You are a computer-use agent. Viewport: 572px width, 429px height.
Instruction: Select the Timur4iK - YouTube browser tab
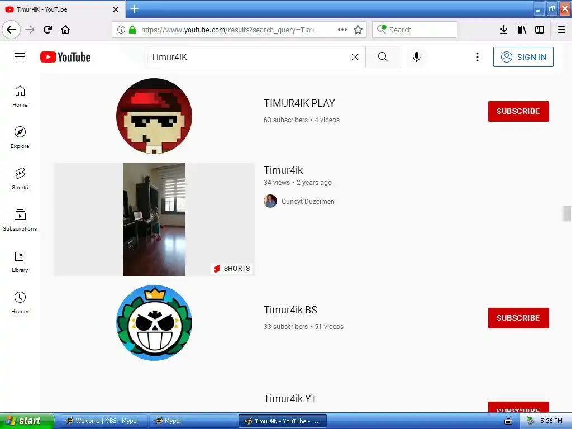[62, 9]
